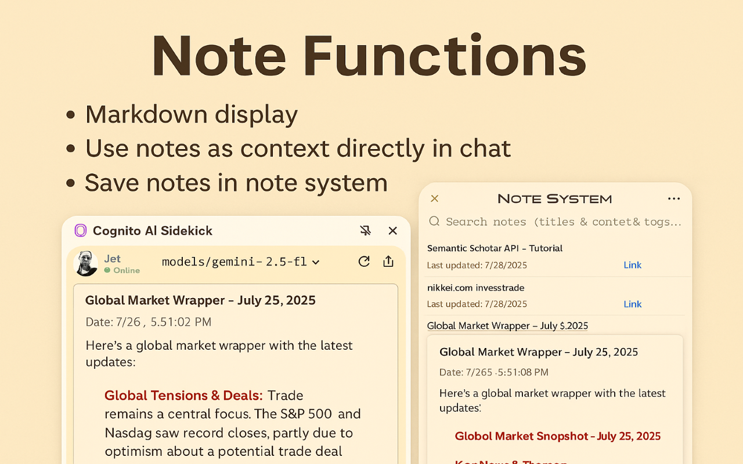
Task: Select the underlined Global Market Wrapper note title
Action: (507, 326)
